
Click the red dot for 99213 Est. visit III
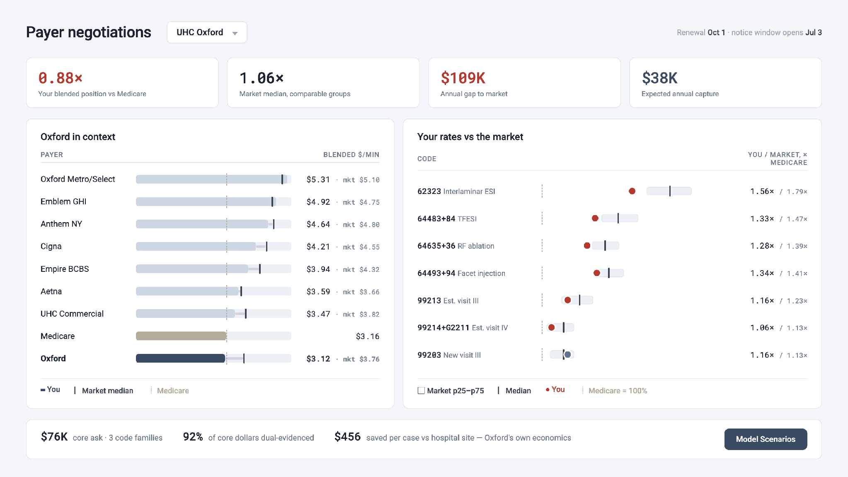(x=568, y=300)
